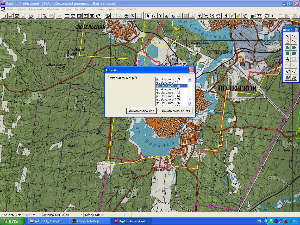The width and height of the screenshot is (300, 225).
Task: Open the Карта menu
Action: 110,9
